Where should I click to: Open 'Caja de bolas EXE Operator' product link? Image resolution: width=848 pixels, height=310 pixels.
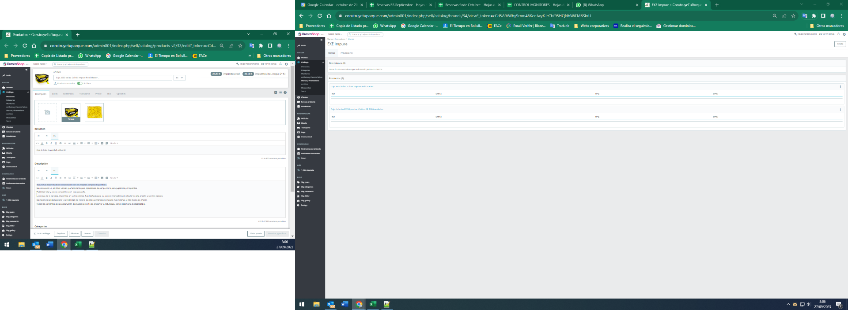pos(357,109)
